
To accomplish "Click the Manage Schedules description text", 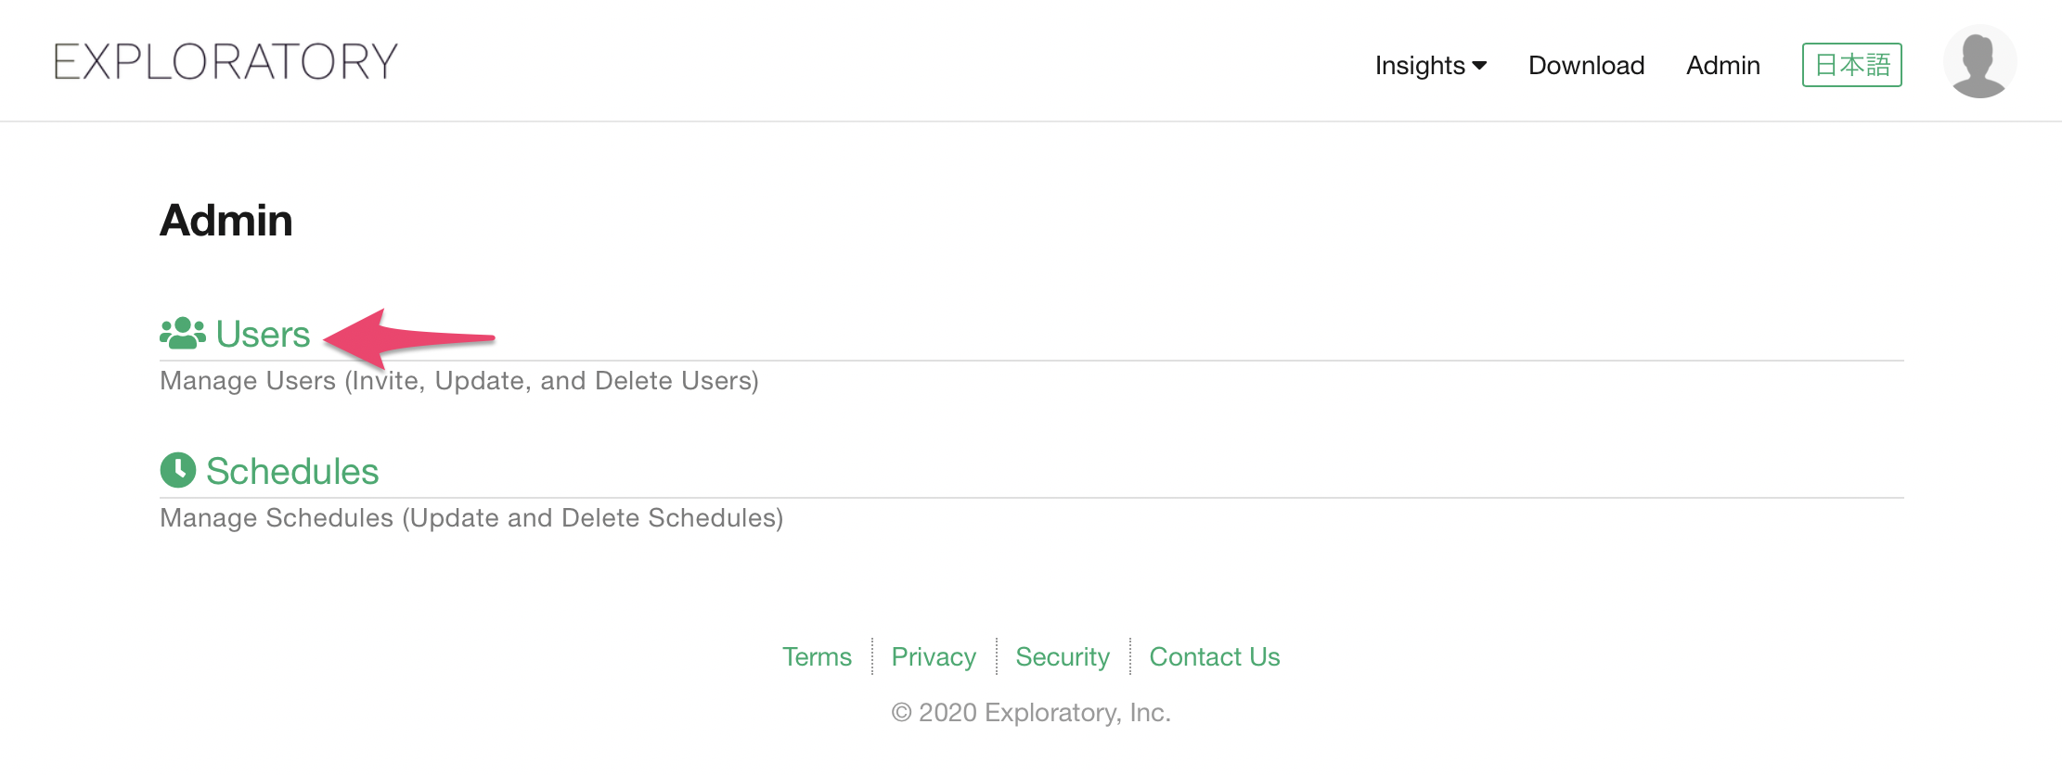I will (471, 517).
